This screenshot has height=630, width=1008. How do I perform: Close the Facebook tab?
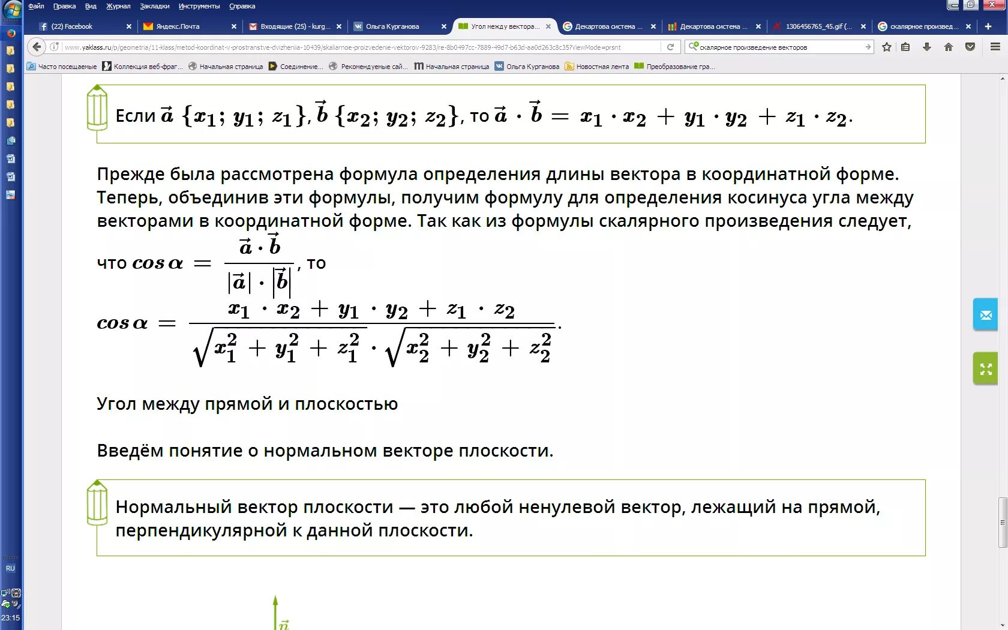pyautogui.click(x=129, y=26)
